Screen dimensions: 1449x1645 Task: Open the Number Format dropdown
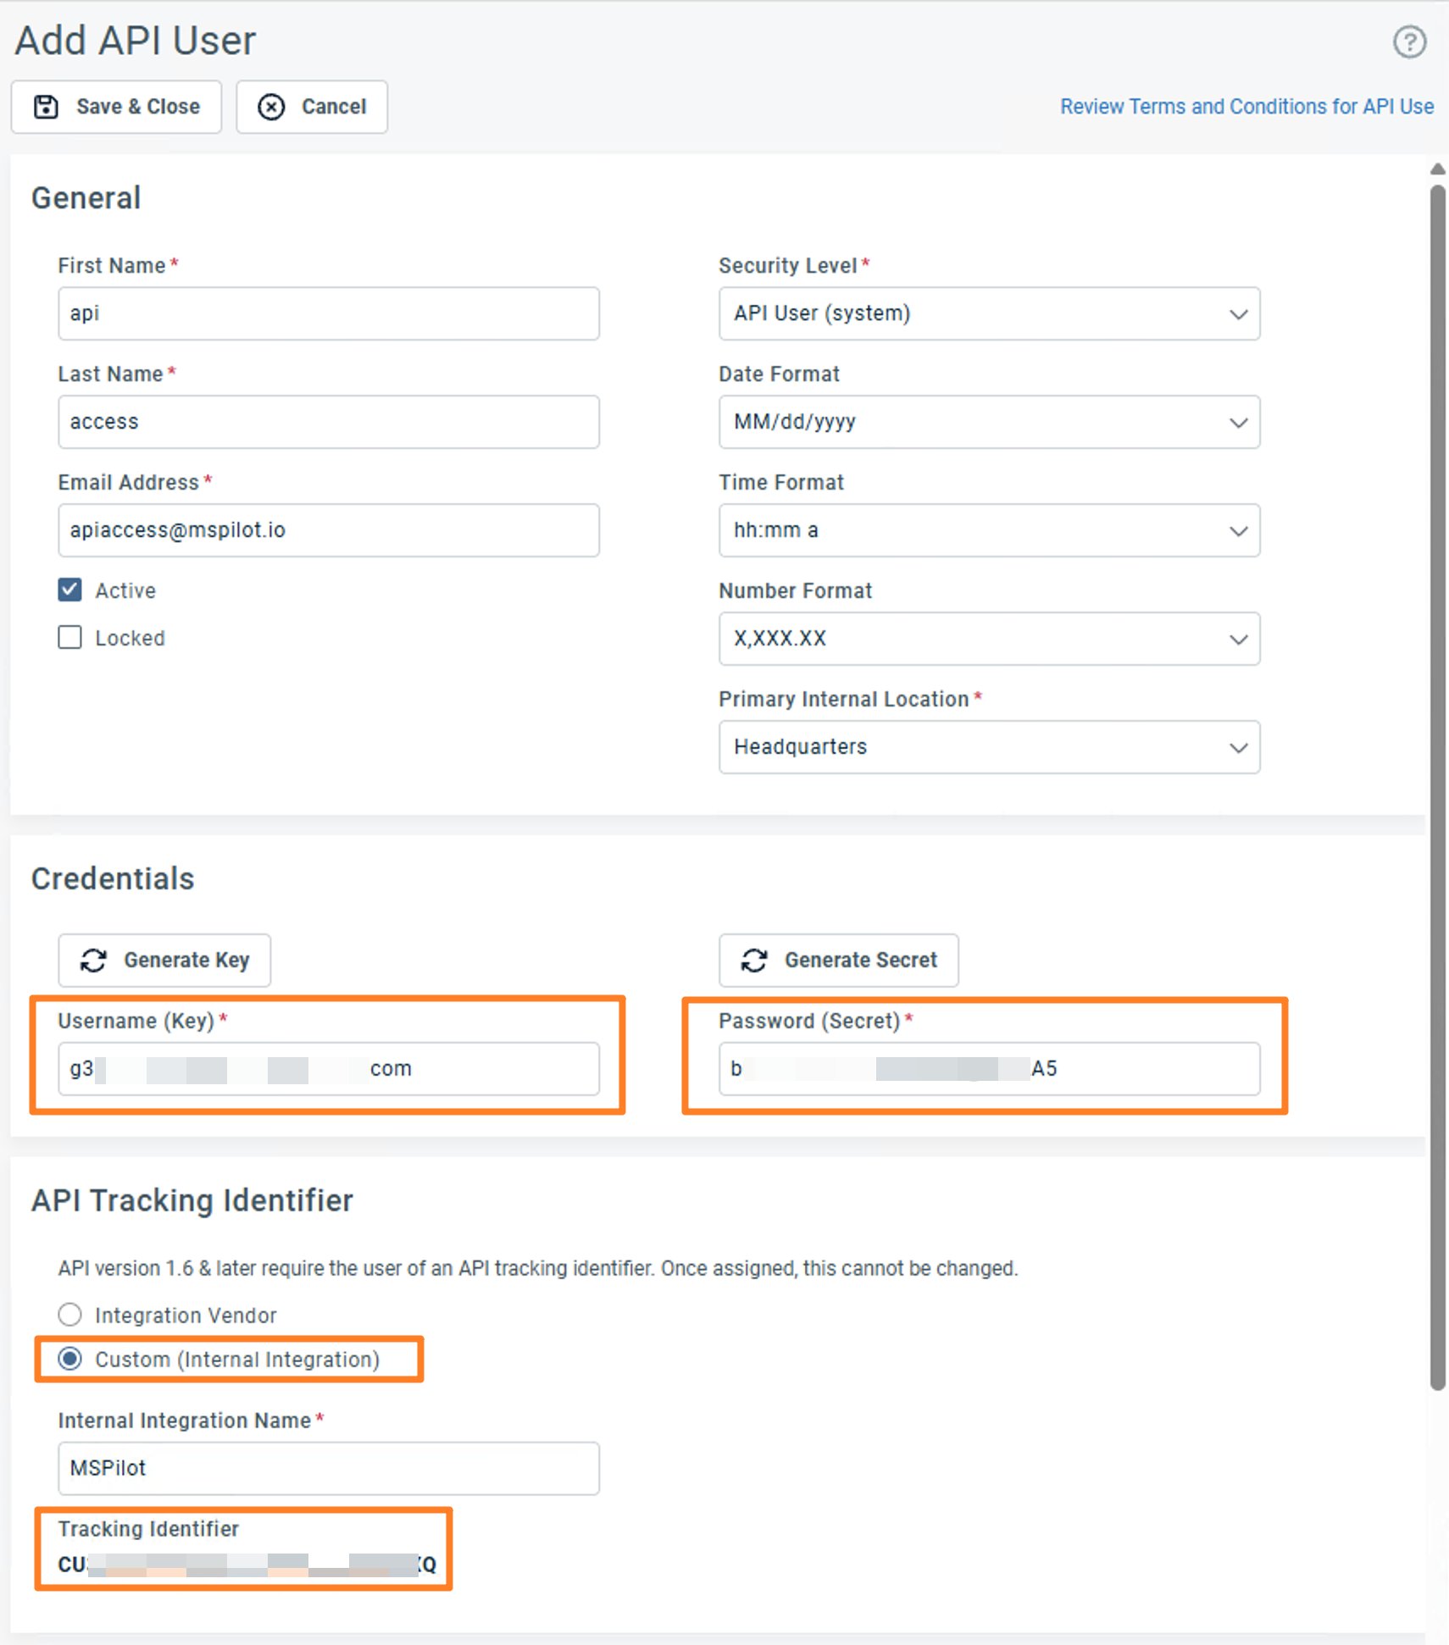coord(989,639)
